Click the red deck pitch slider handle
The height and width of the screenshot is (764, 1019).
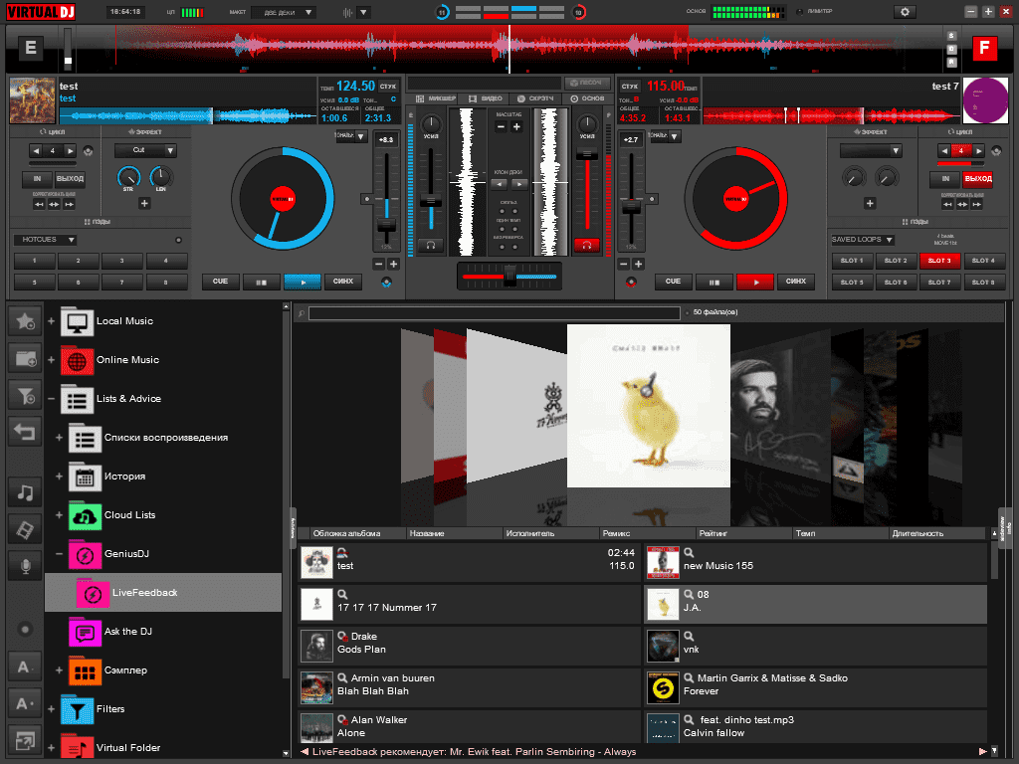631,207
